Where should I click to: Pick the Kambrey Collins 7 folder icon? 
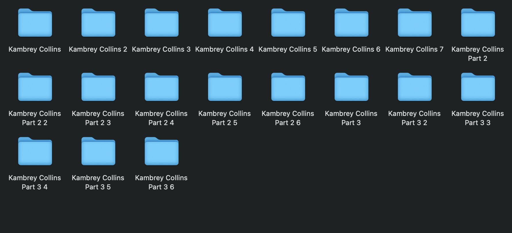(x=414, y=23)
